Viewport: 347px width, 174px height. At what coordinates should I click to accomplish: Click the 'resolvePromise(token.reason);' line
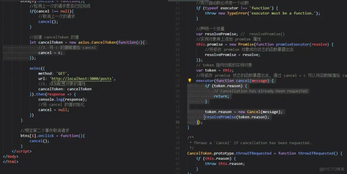237,117
